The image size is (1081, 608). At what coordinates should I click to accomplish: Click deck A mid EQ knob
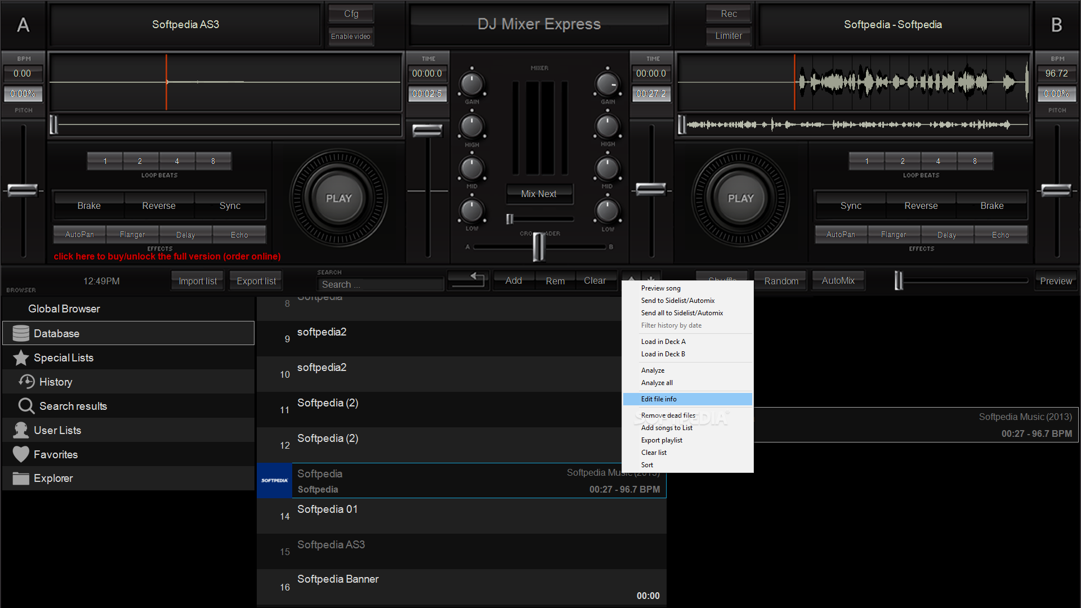point(472,168)
